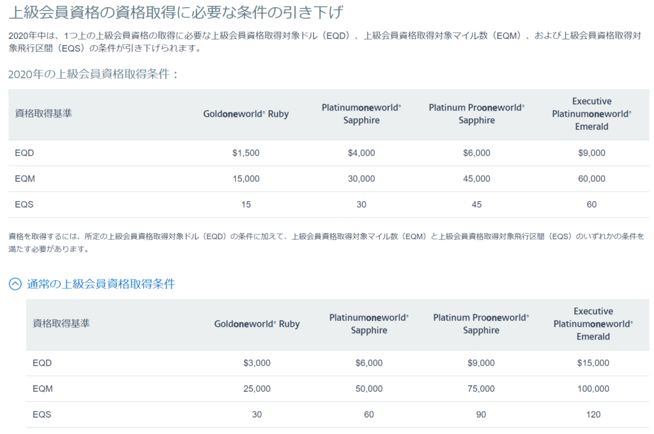Click the circled chevron icon beside 通常の上級会員資格取得条件

pyautogui.click(x=15, y=285)
